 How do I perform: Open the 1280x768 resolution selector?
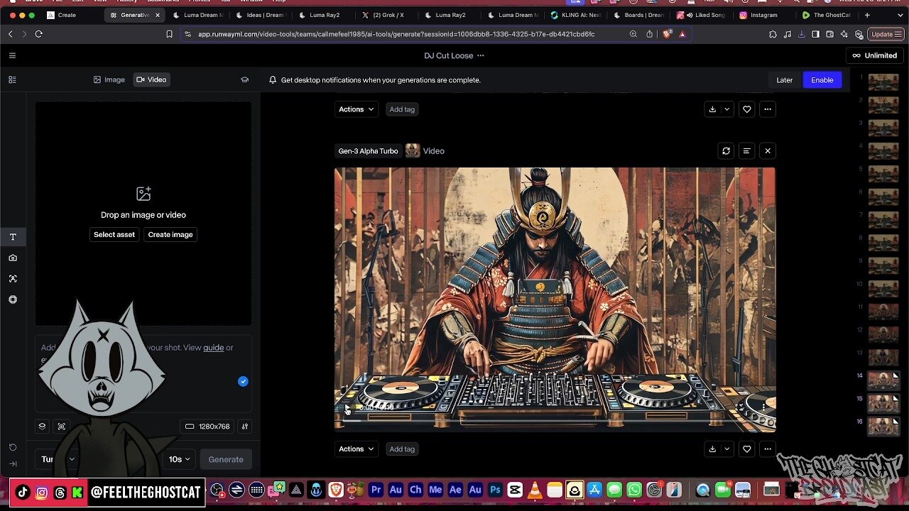[x=207, y=427]
